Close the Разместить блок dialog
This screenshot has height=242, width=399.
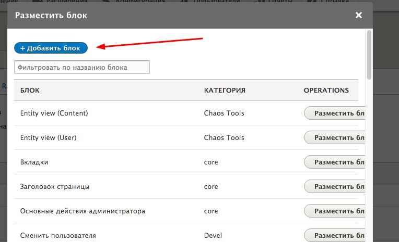[359, 15]
